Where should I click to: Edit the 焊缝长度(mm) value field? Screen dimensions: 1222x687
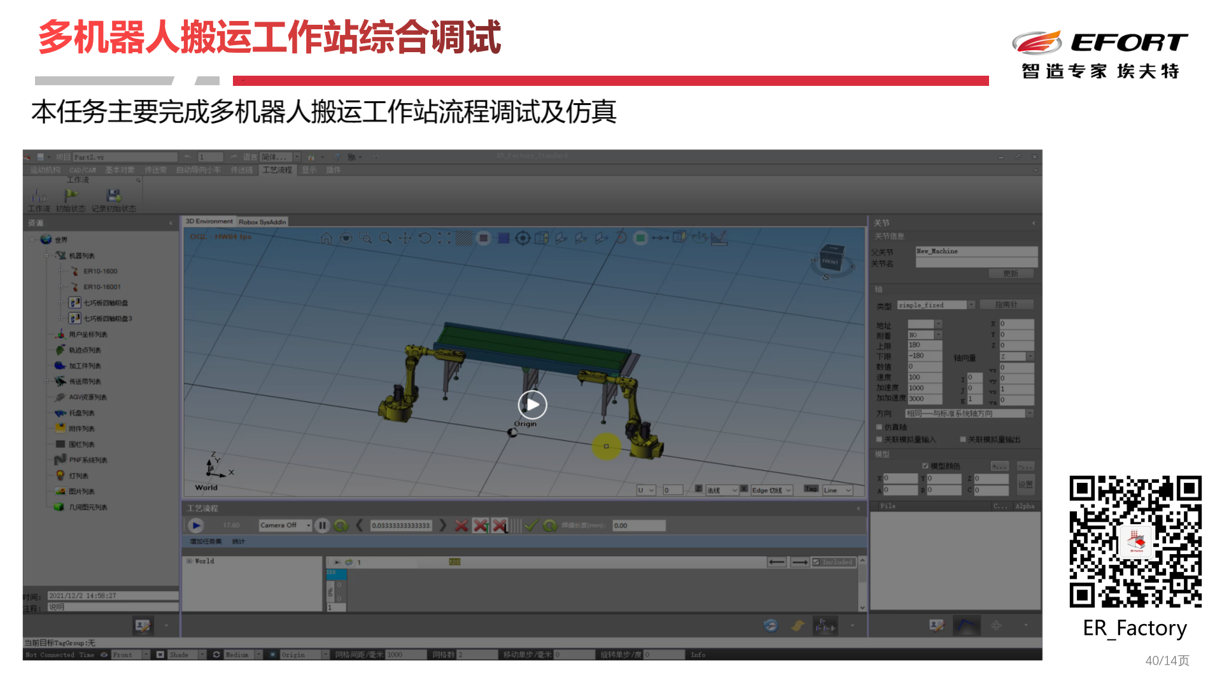[638, 525]
